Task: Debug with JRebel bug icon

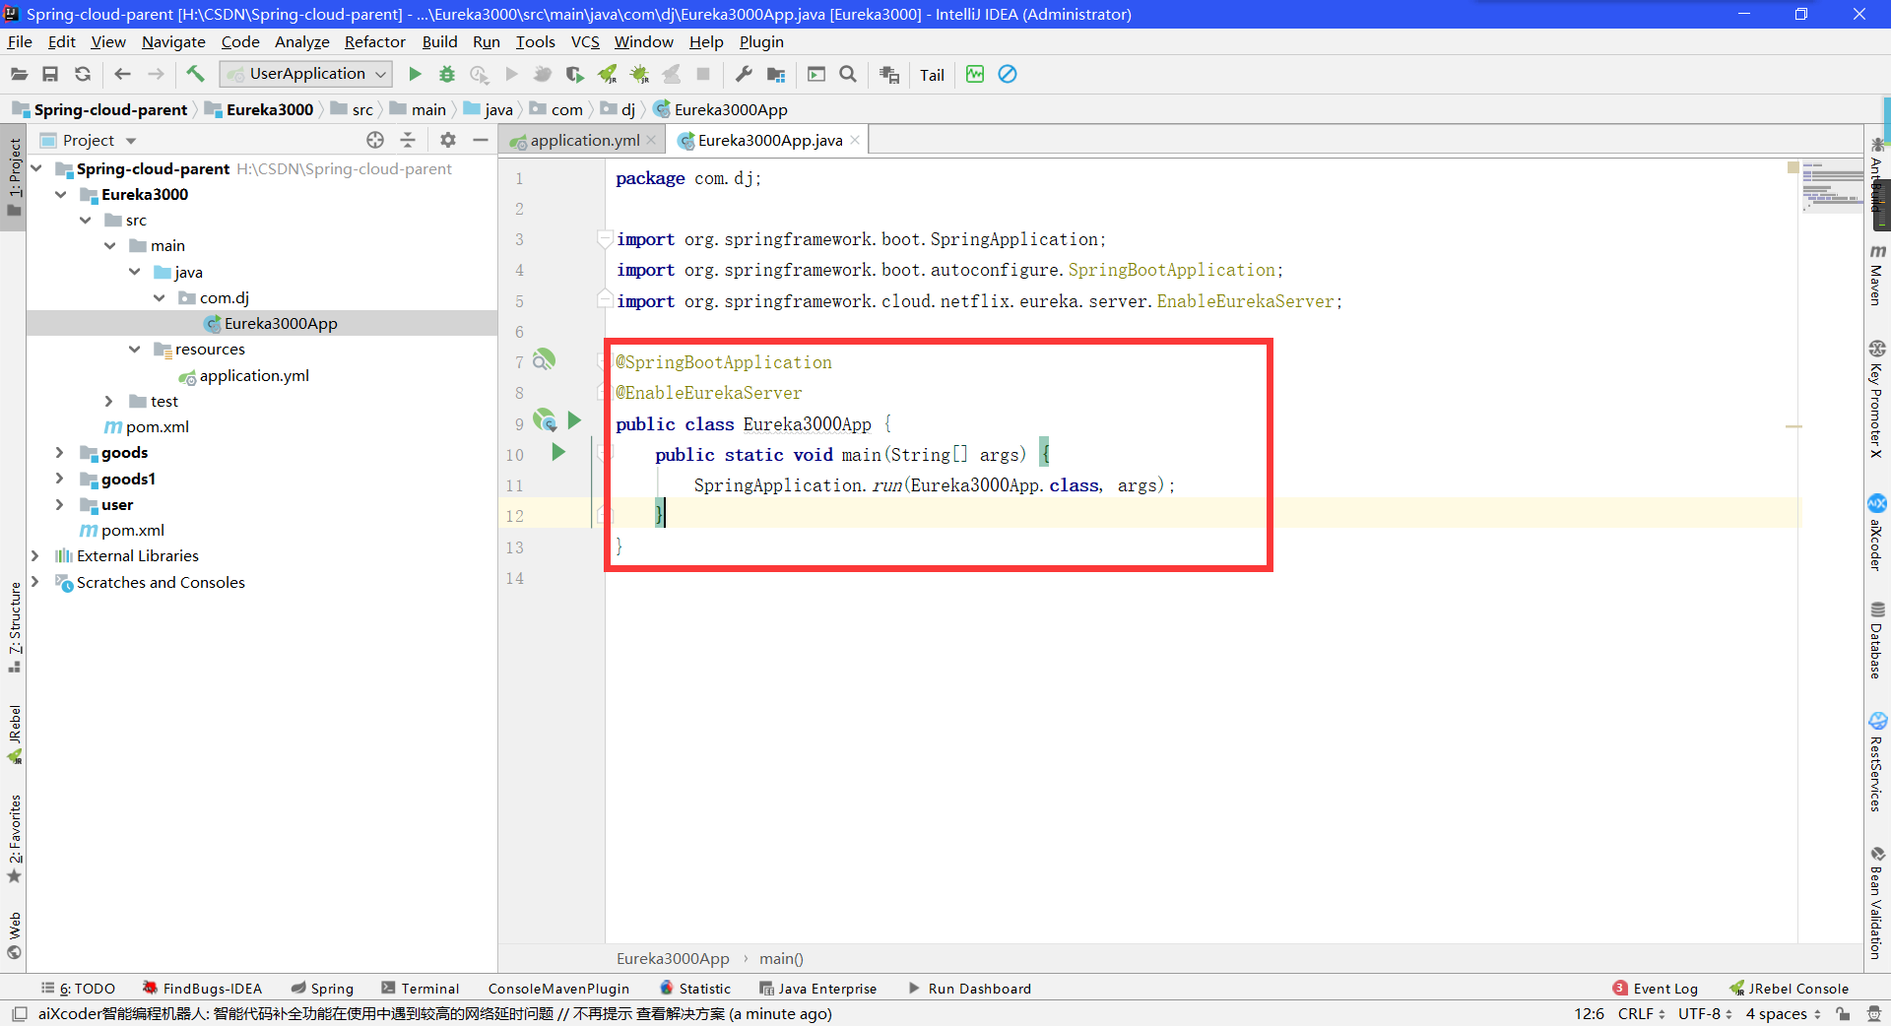Action: point(640,74)
